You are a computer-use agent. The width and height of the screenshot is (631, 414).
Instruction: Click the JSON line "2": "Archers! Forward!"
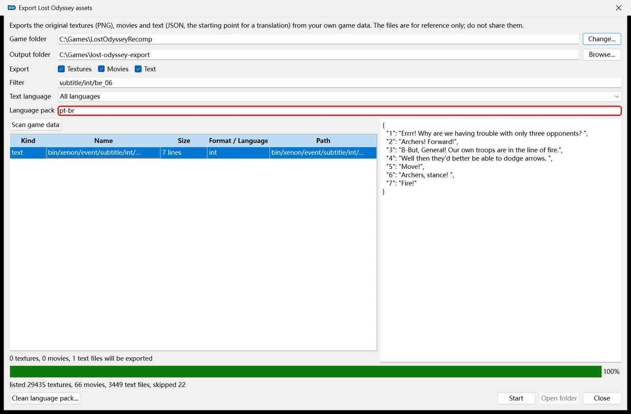422,142
